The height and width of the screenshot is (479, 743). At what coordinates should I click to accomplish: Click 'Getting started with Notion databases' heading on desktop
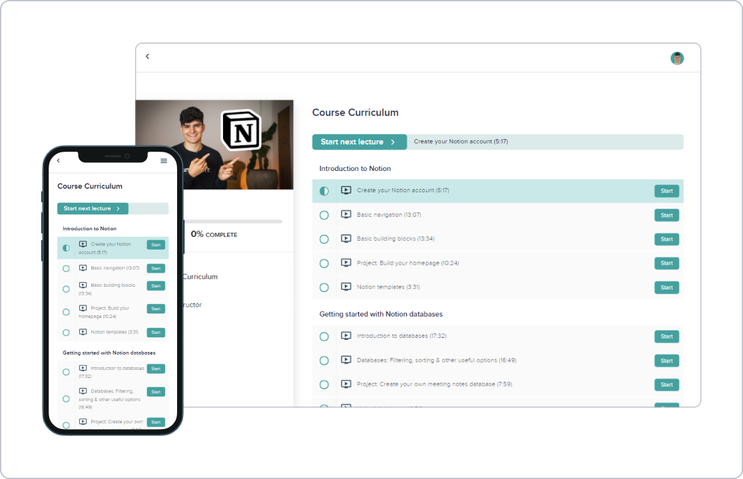[381, 314]
